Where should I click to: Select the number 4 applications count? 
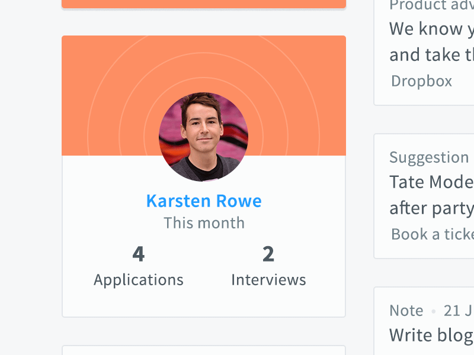pos(139,254)
